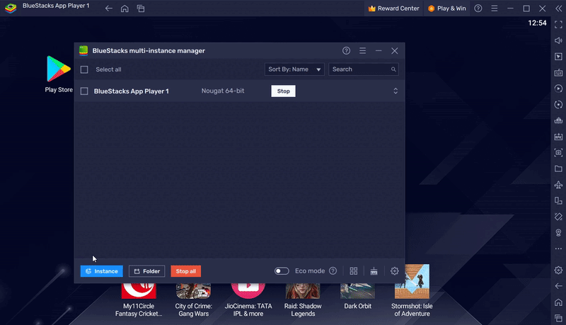Click the Nougat 64-bit label
This screenshot has height=325, width=566.
[x=223, y=91]
